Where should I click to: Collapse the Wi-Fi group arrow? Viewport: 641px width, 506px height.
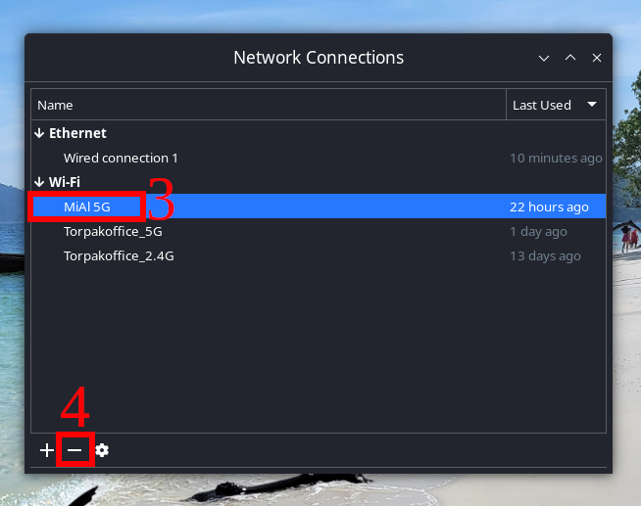(x=39, y=182)
